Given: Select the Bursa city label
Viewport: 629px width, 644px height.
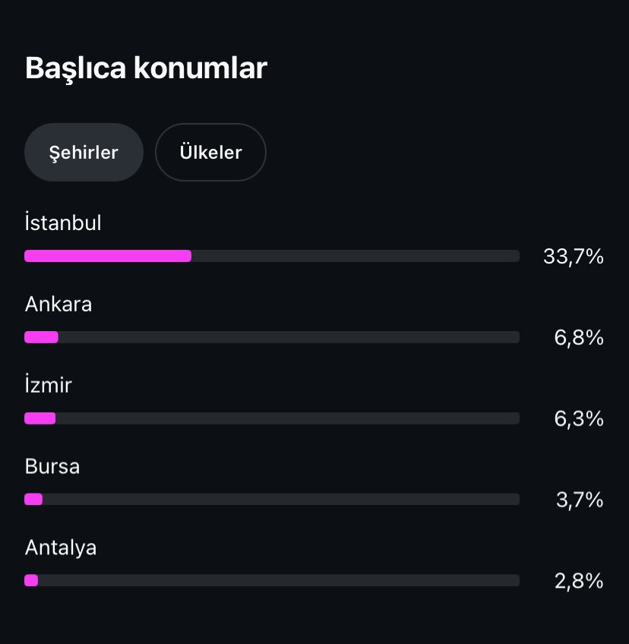Looking at the screenshot, I should pyautogui.click(x=52, y=466).
